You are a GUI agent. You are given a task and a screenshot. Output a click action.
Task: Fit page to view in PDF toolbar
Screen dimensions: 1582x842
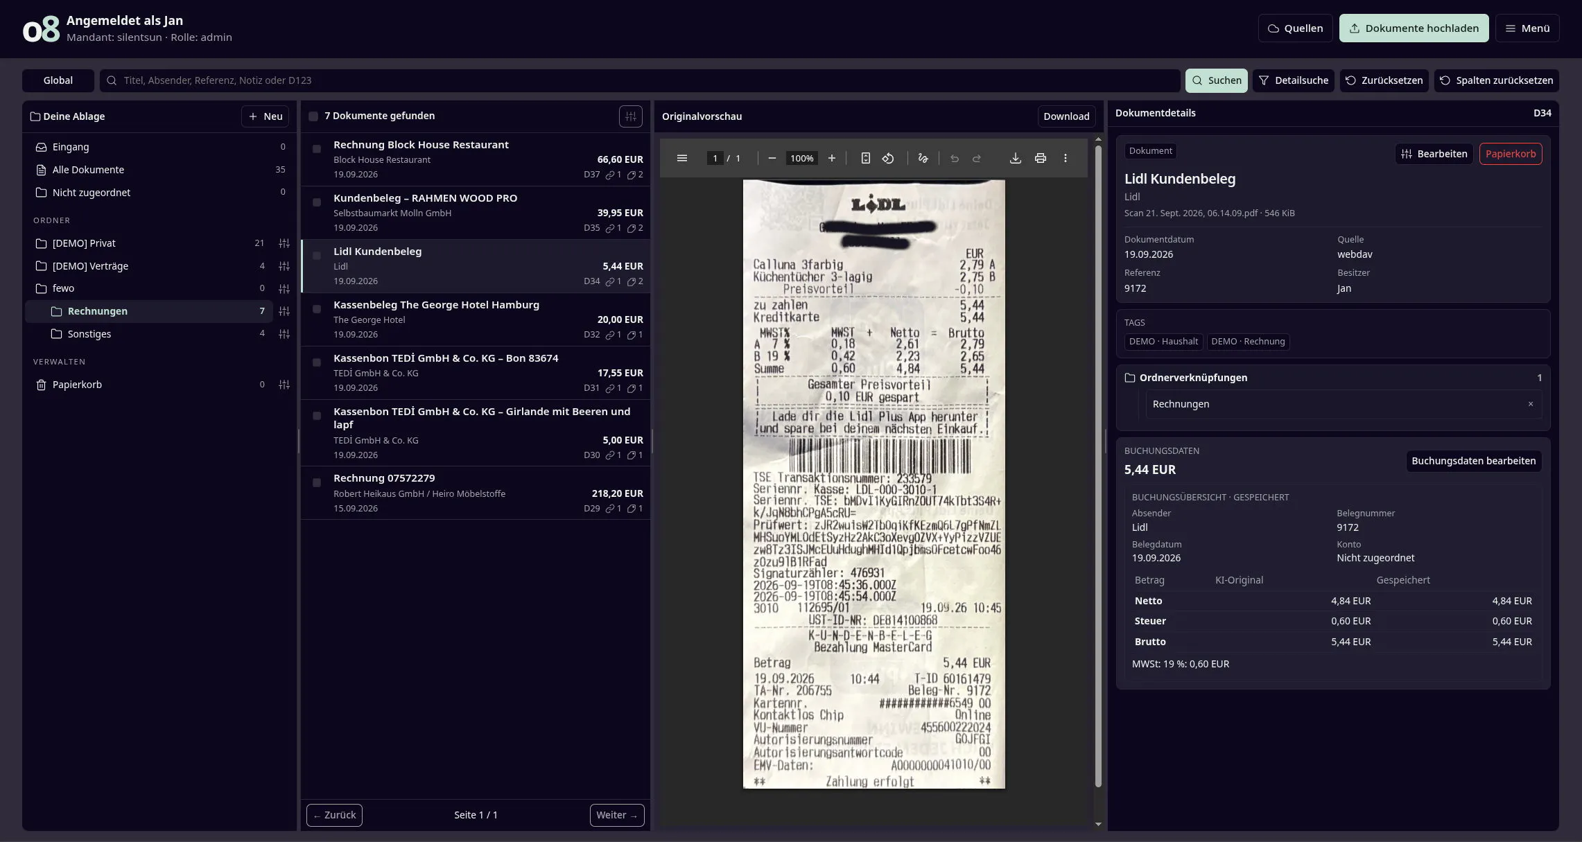(865, 158)
